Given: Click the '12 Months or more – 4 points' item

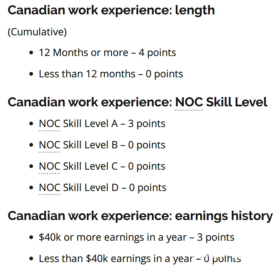Looking at the screenshot, I should 107,53.
